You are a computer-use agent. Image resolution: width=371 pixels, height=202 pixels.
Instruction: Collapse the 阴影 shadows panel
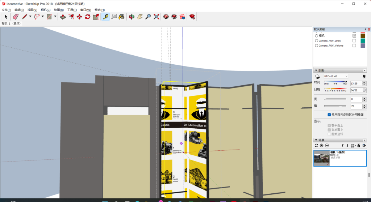click(x=316, y=70)
